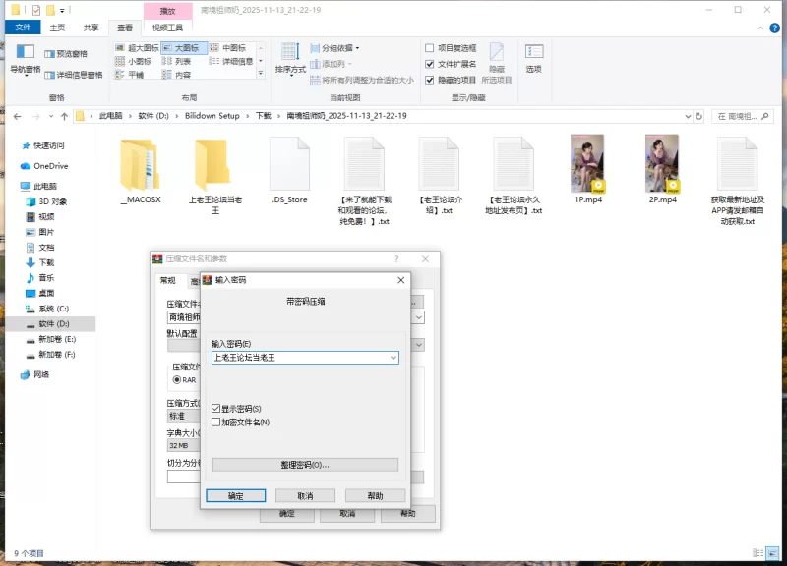The width and height of the screenshot is (787, 566).
Task: Toggle the 详细信息窗格 details pane
Action: click(73, 75)
